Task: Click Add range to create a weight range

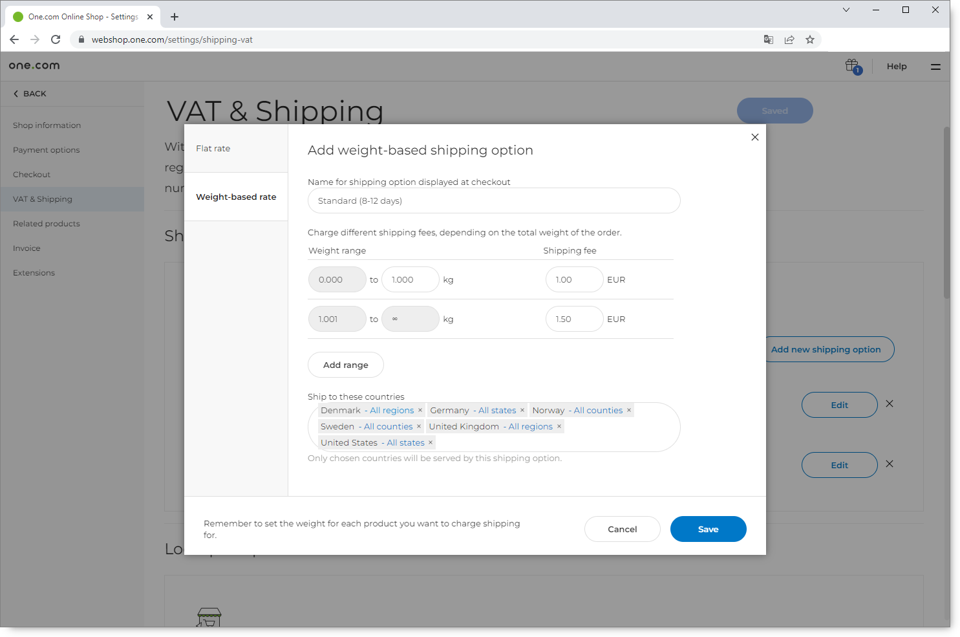Action: coord(345,365)
